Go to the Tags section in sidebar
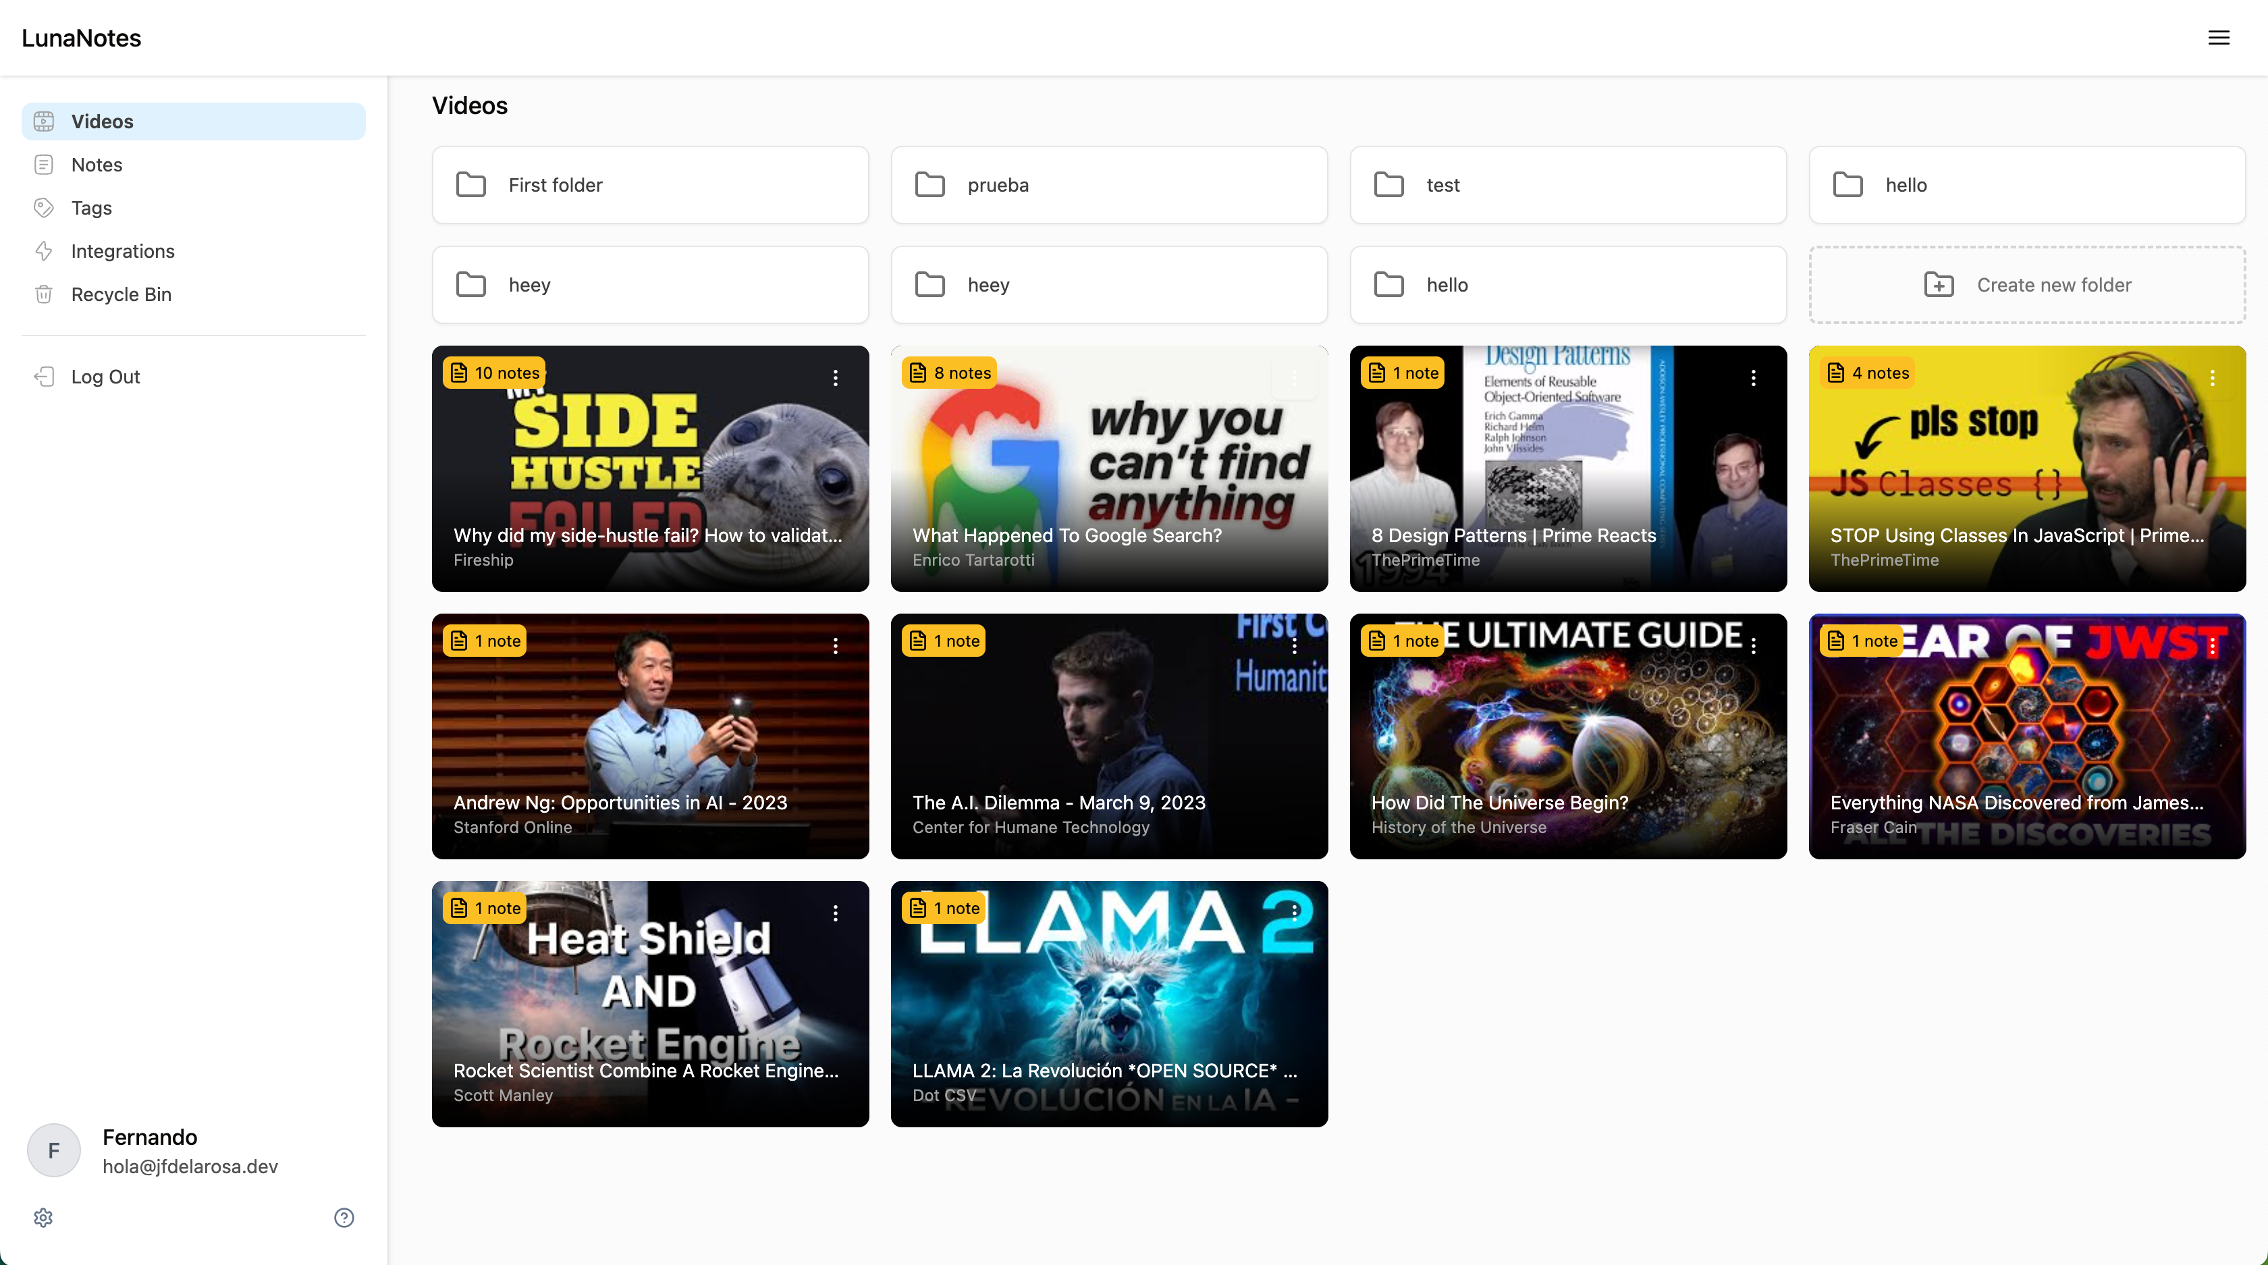The height and width of the screenshot is (1265, 2268). [x=194, y=208]
